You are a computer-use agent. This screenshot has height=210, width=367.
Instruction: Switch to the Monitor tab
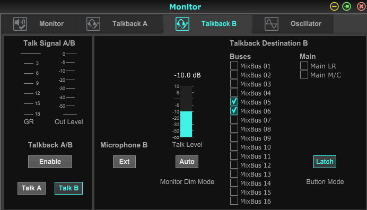pyautogui.click(x=38, y=24)
